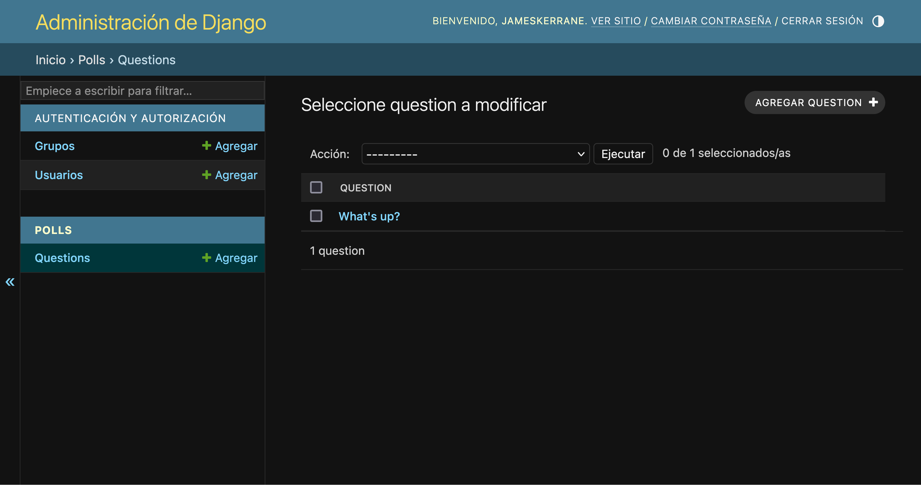Screen dimensions: 921x485
Task: Click the "0 de 1 seleccionados/as" counter
Action: tap(726, 153)
